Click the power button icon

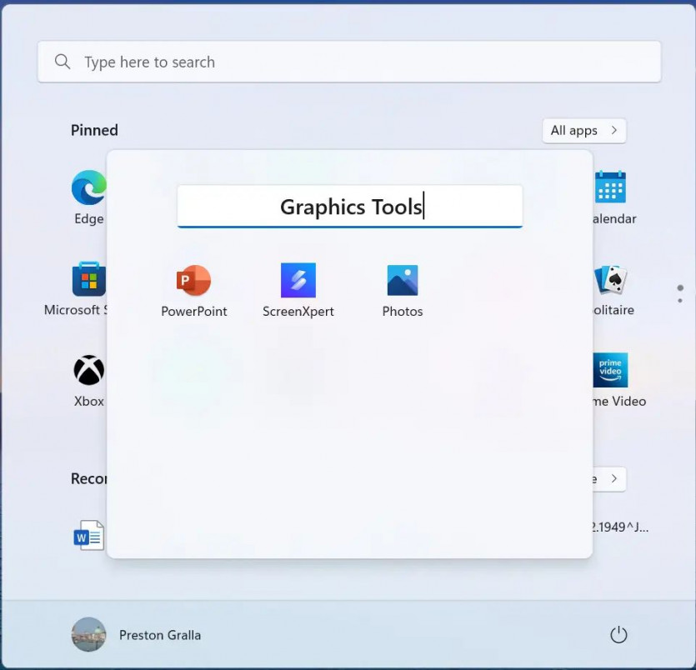coord(618,635)
